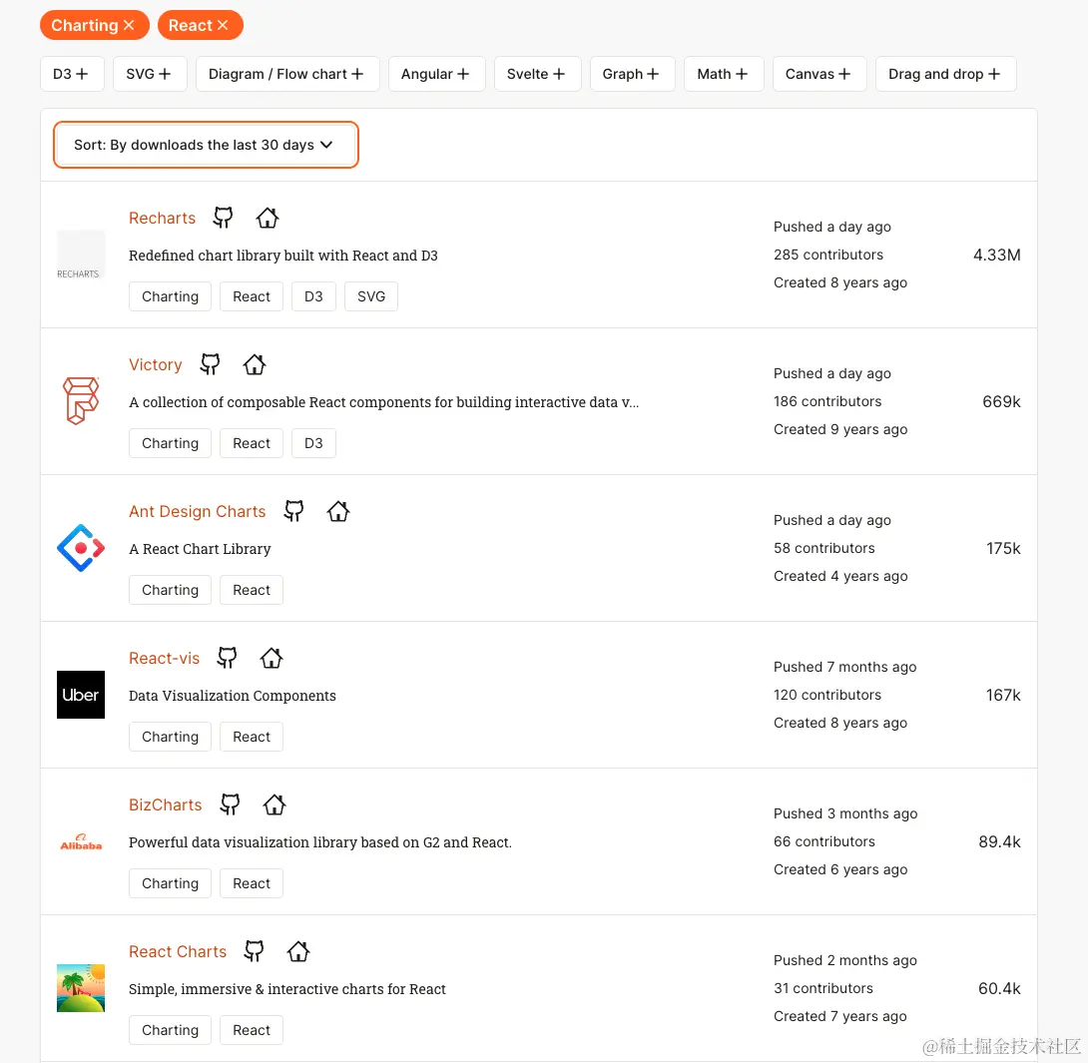Click the D3 tag under Victory
The height and width of the screenshot is (1063, 1088).
click(313, 443)
